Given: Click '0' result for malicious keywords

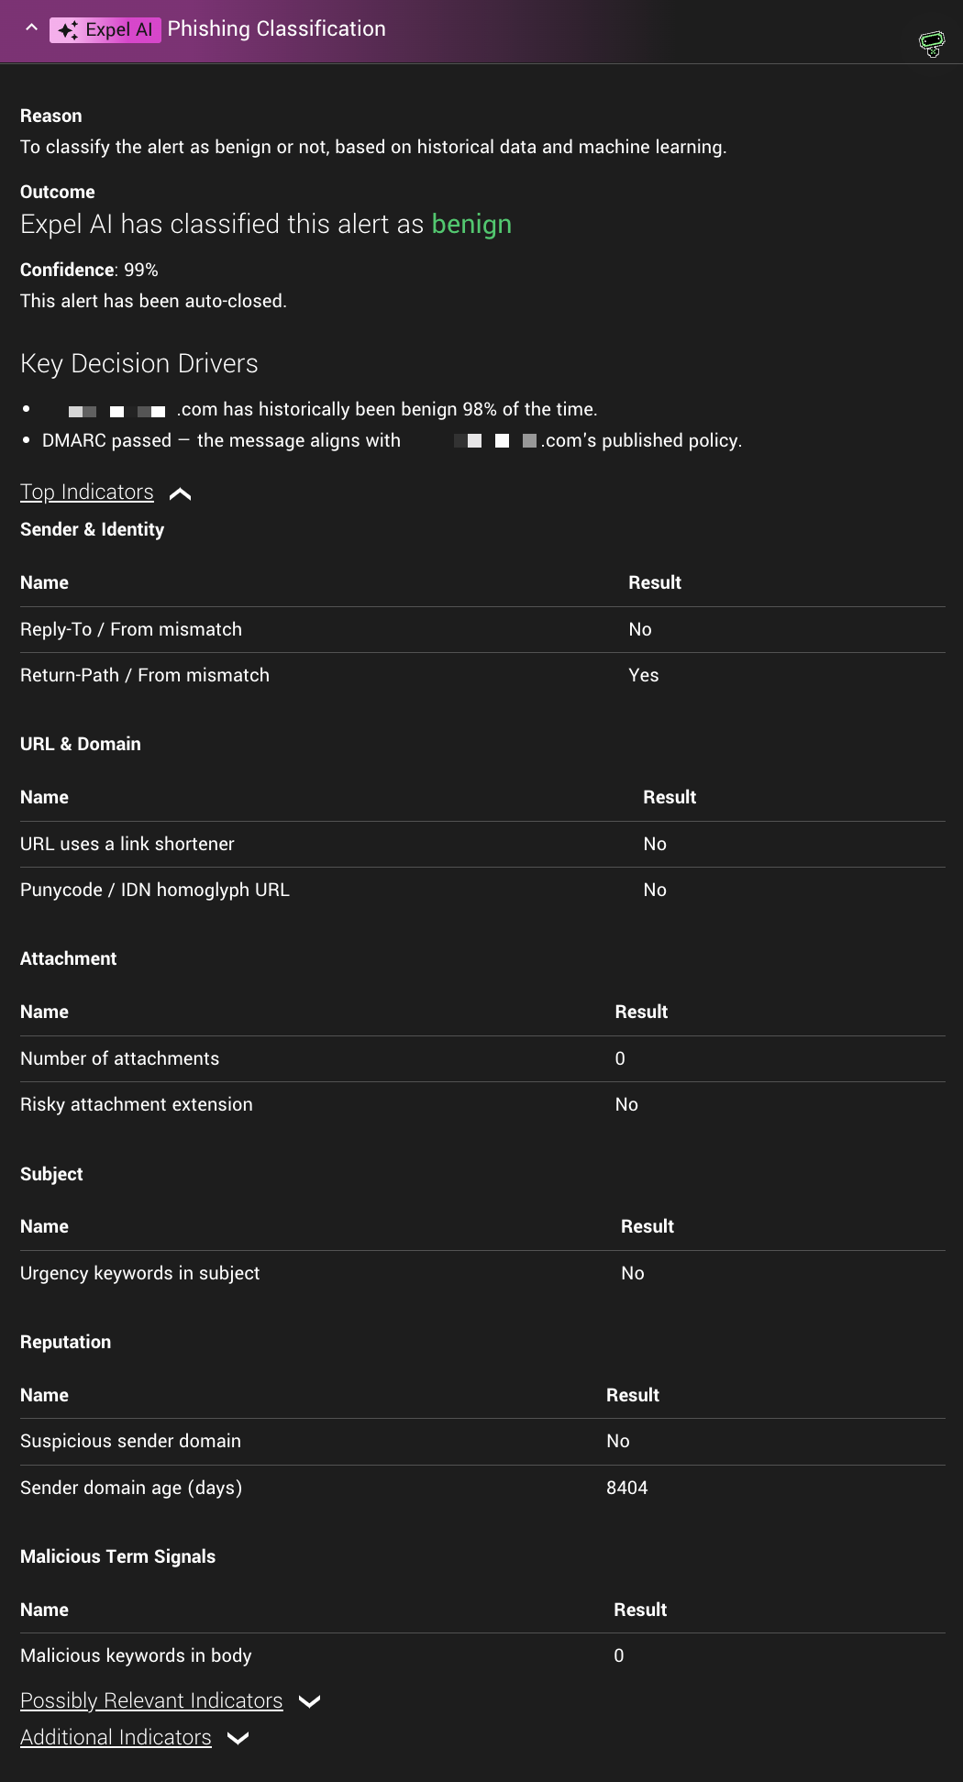Looking at the screenshot, I should pos(619,1655).
